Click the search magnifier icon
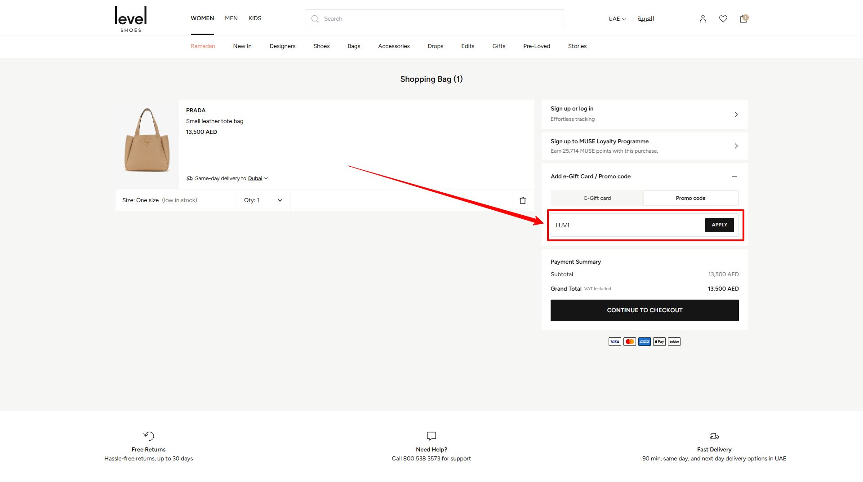Screen dimensions: 863x482 (x=315, y=19)
